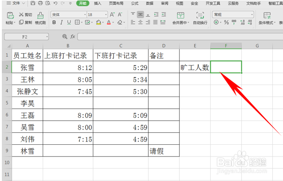The width and height of the screenshot is (283, 181).
Task: Click the decrease indent icon
Action: 156,14
